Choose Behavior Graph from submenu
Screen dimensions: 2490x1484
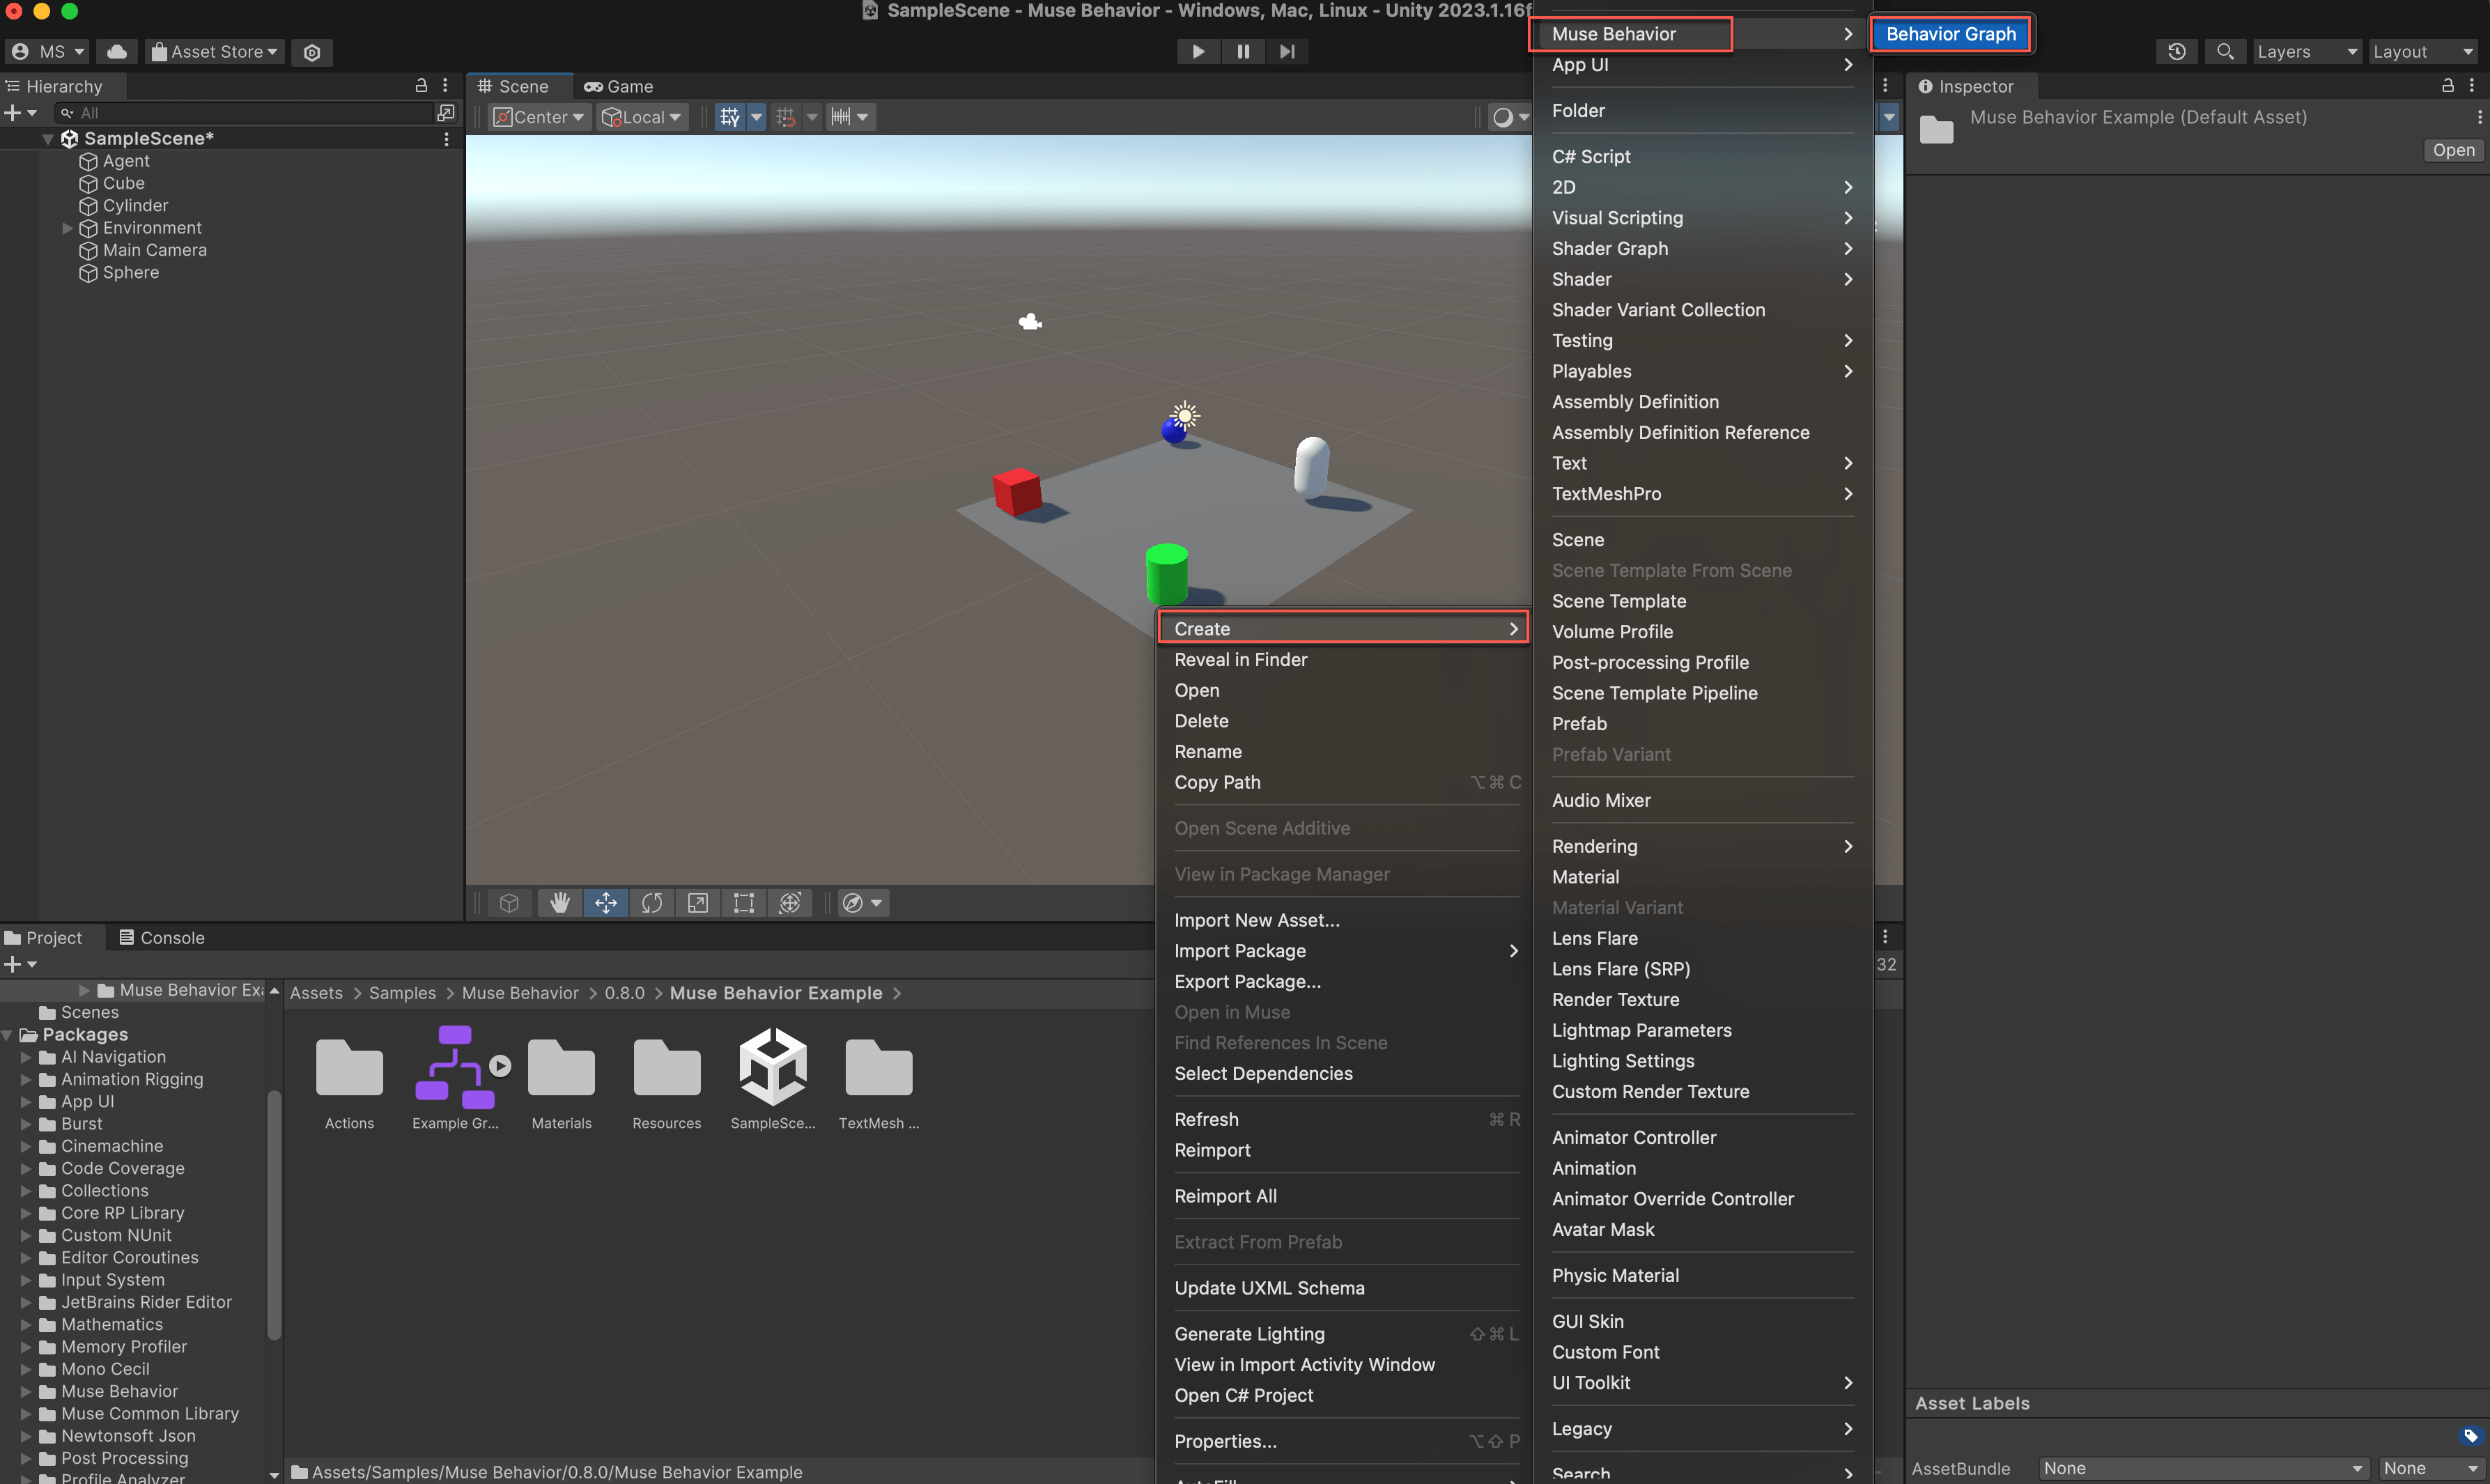click(x=1950, y=34)
